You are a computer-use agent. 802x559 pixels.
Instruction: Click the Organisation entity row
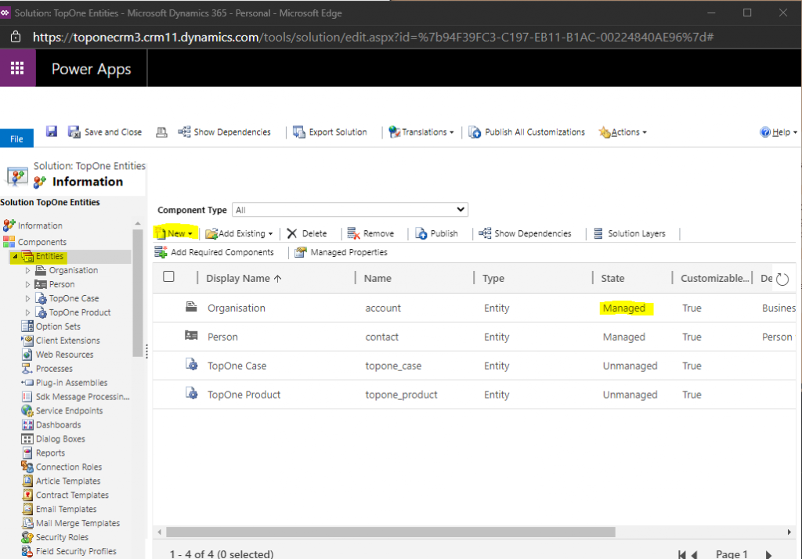pyautogui.click(x=237, y=308)
